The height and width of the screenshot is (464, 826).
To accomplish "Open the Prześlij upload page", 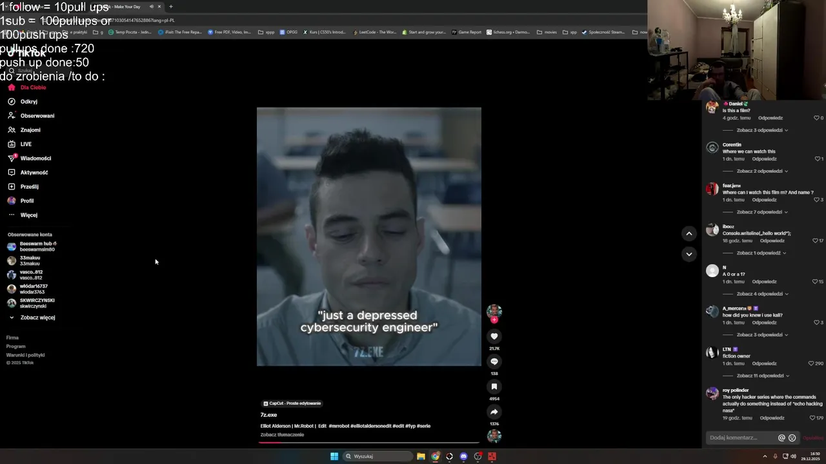I will (23, 187).
